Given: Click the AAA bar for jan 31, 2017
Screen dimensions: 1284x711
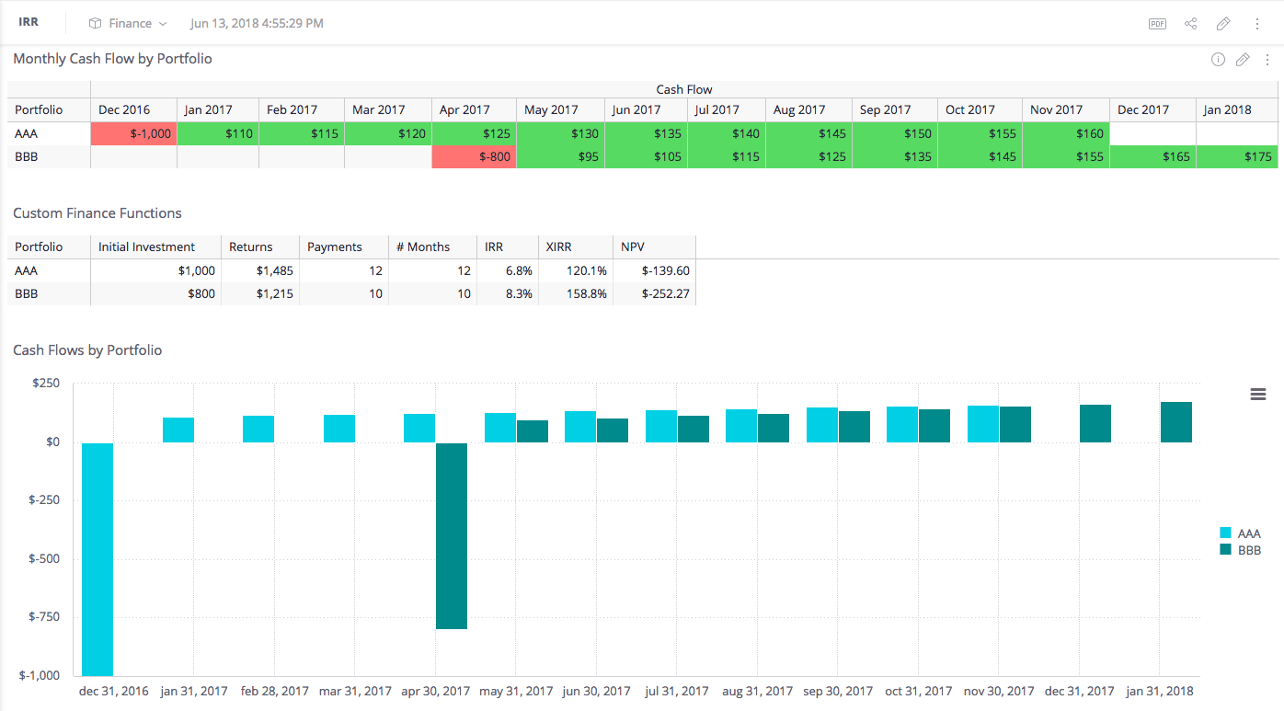Looking at the screenshot, I should (x=178, y=430).
